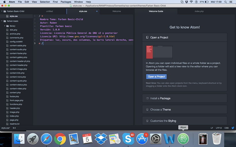Collapse the farben-basic folder
The height and width of the screenshot is (147, 236).
point(2,21)
